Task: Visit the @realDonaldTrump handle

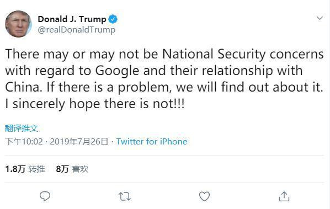Action: point(77,30)
